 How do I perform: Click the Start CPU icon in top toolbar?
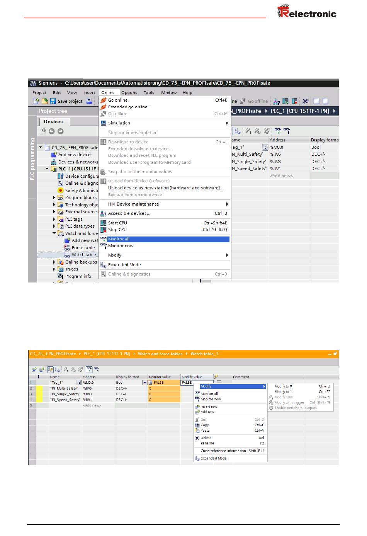pos(285,101)
